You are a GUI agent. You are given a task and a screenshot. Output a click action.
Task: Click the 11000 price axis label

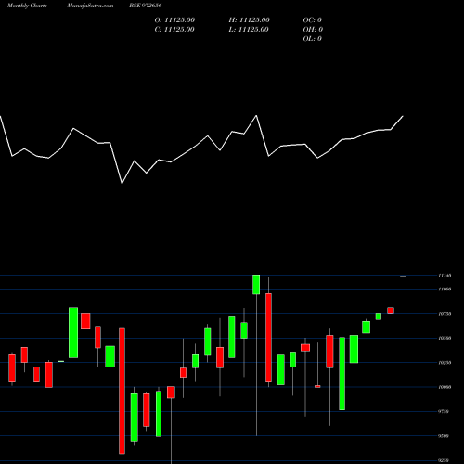445,290
